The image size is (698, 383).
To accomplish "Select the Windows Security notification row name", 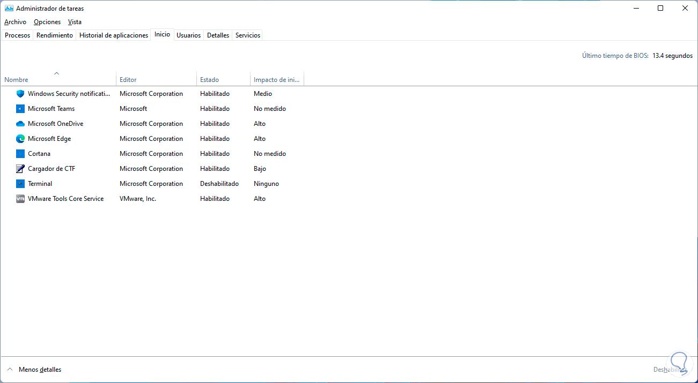I will pyautogui.click(x=69, y=94).
